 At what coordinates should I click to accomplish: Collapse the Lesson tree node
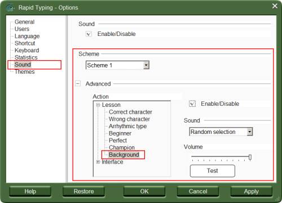click(98, 105)
